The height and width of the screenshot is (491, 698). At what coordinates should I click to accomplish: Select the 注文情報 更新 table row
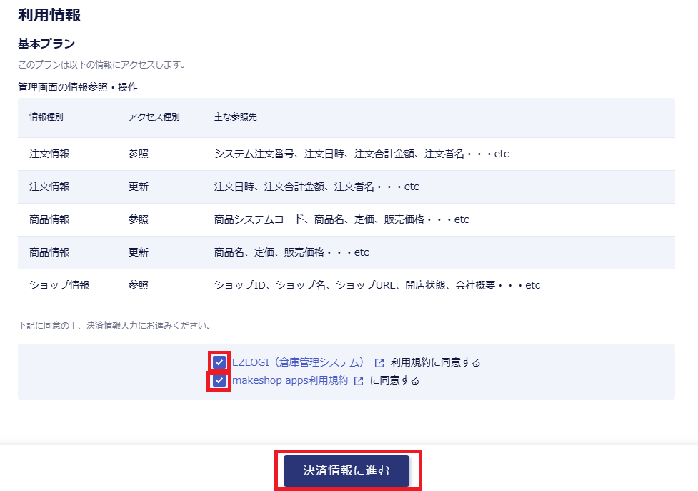(346, 187)
